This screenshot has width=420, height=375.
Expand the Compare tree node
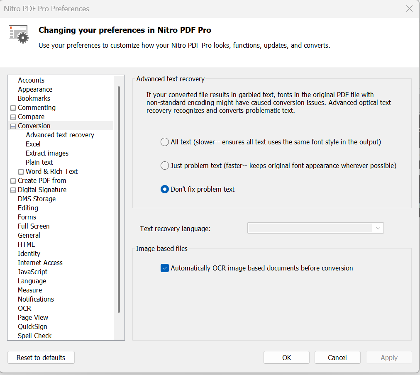click(x=13, y=117)
